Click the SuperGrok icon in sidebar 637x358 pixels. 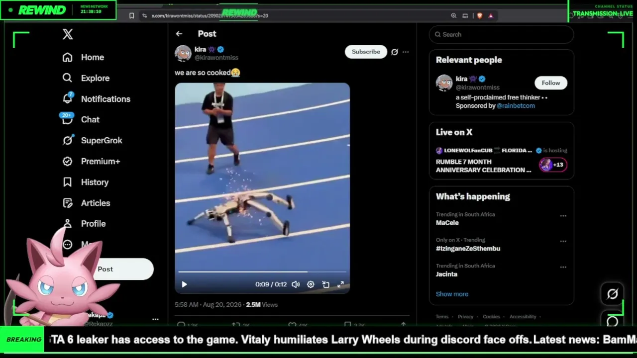pyautogui.click(x=68, y=140)
